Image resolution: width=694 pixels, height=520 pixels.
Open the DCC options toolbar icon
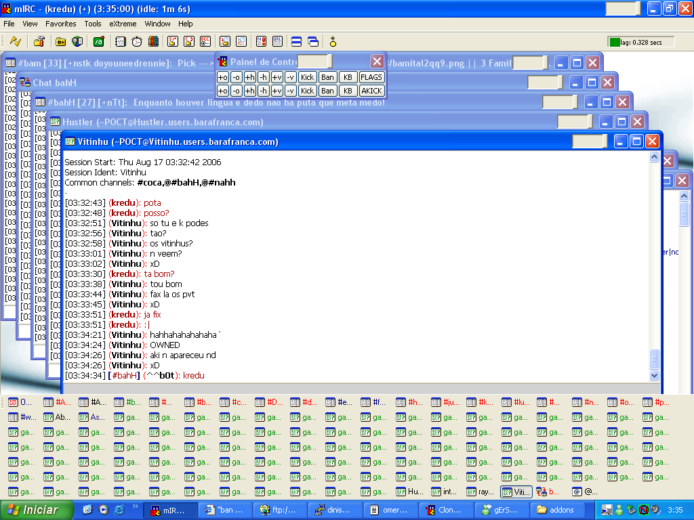205,41
